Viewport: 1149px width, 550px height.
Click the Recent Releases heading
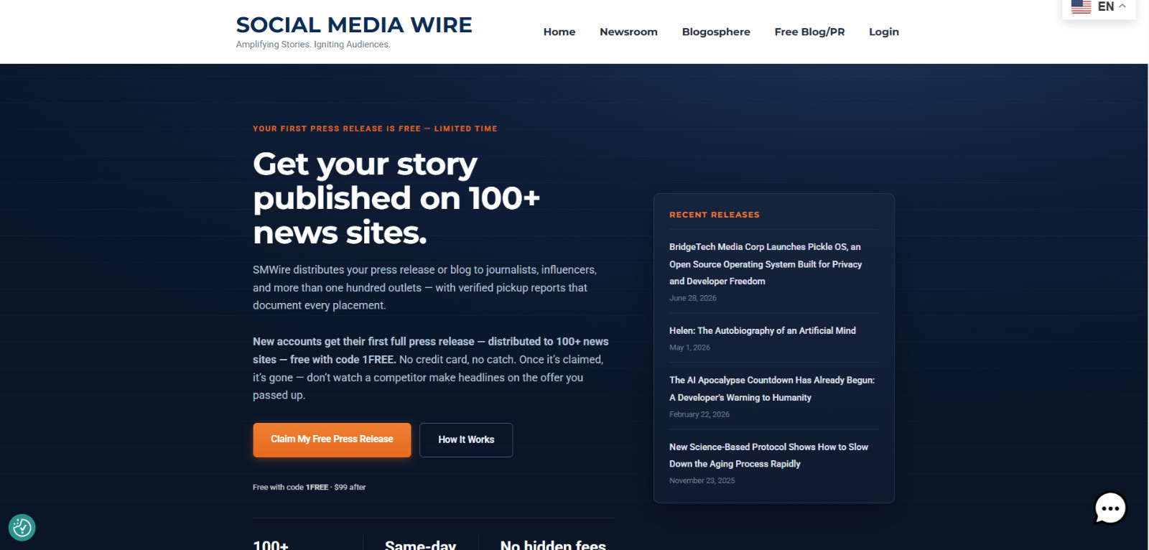click(715, 215)
